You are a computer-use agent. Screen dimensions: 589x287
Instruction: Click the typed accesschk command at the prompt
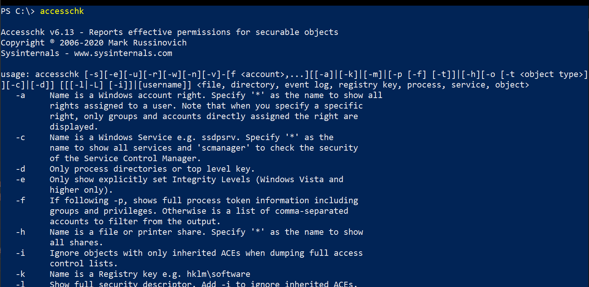point(62,11)
